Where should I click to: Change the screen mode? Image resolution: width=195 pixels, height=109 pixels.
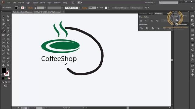click(x=5, y=86)
